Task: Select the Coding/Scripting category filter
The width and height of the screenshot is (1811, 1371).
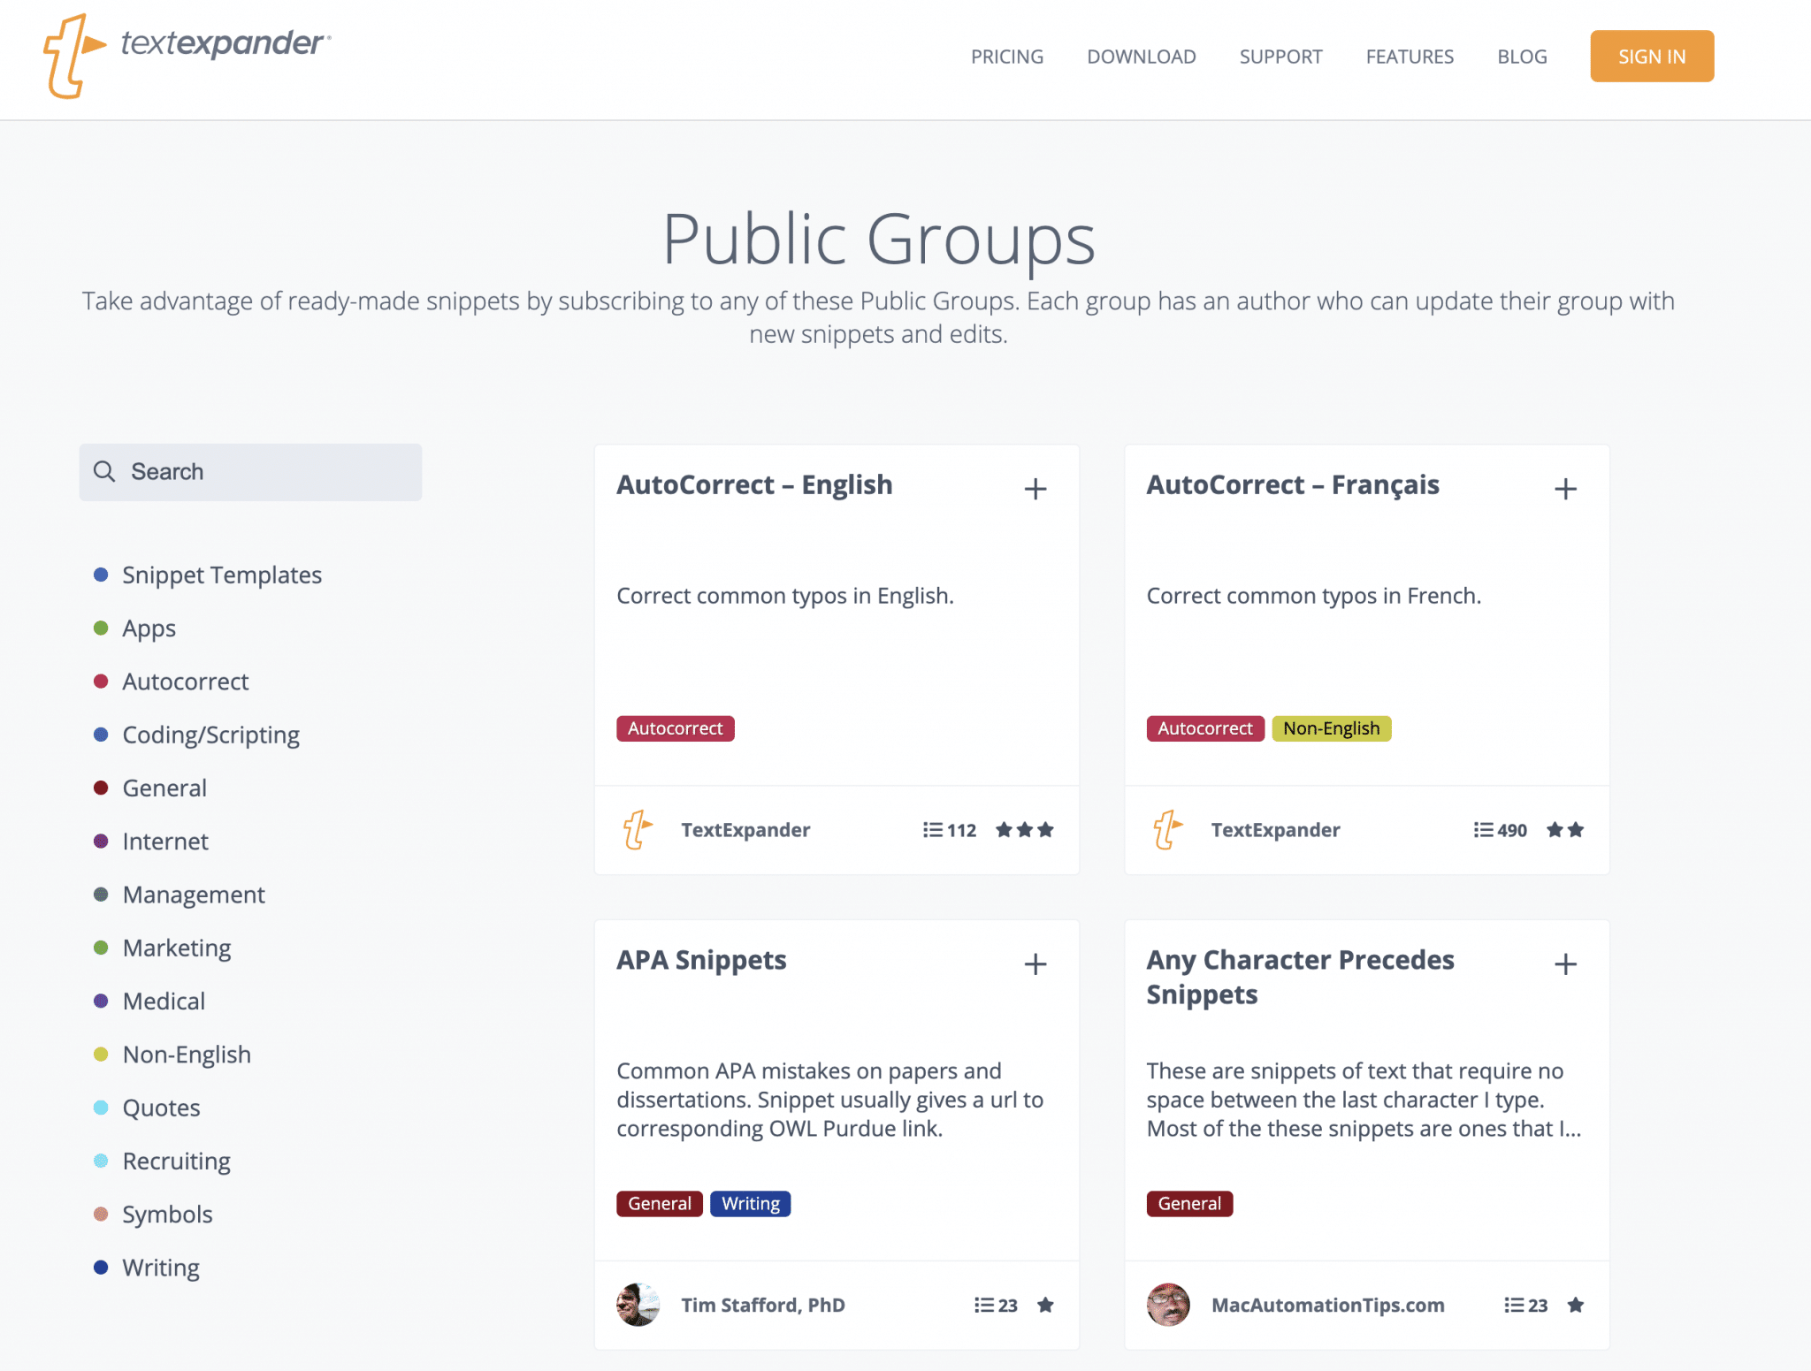Action: (x=210, y=735)
